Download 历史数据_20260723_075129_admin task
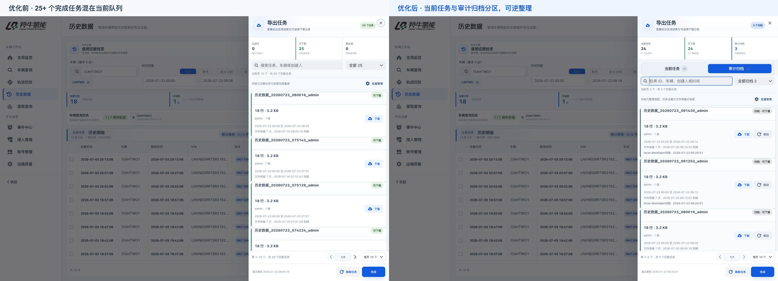Viewport: 778px width, 281px height. coord(374,209)
